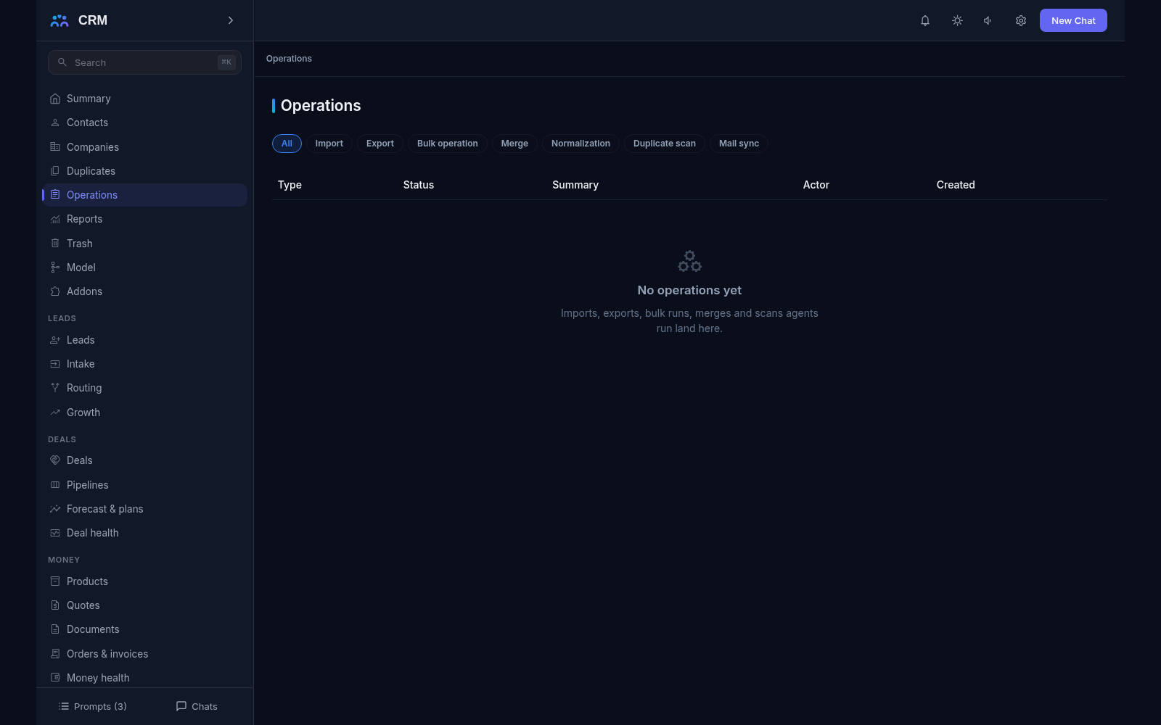
Task: Open Intake inbox icon
Action: pyautogui.click(x=55, y=364)
